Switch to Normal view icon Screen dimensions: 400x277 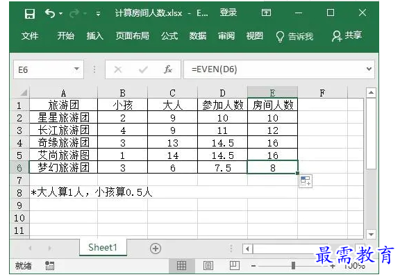[182, 265]
